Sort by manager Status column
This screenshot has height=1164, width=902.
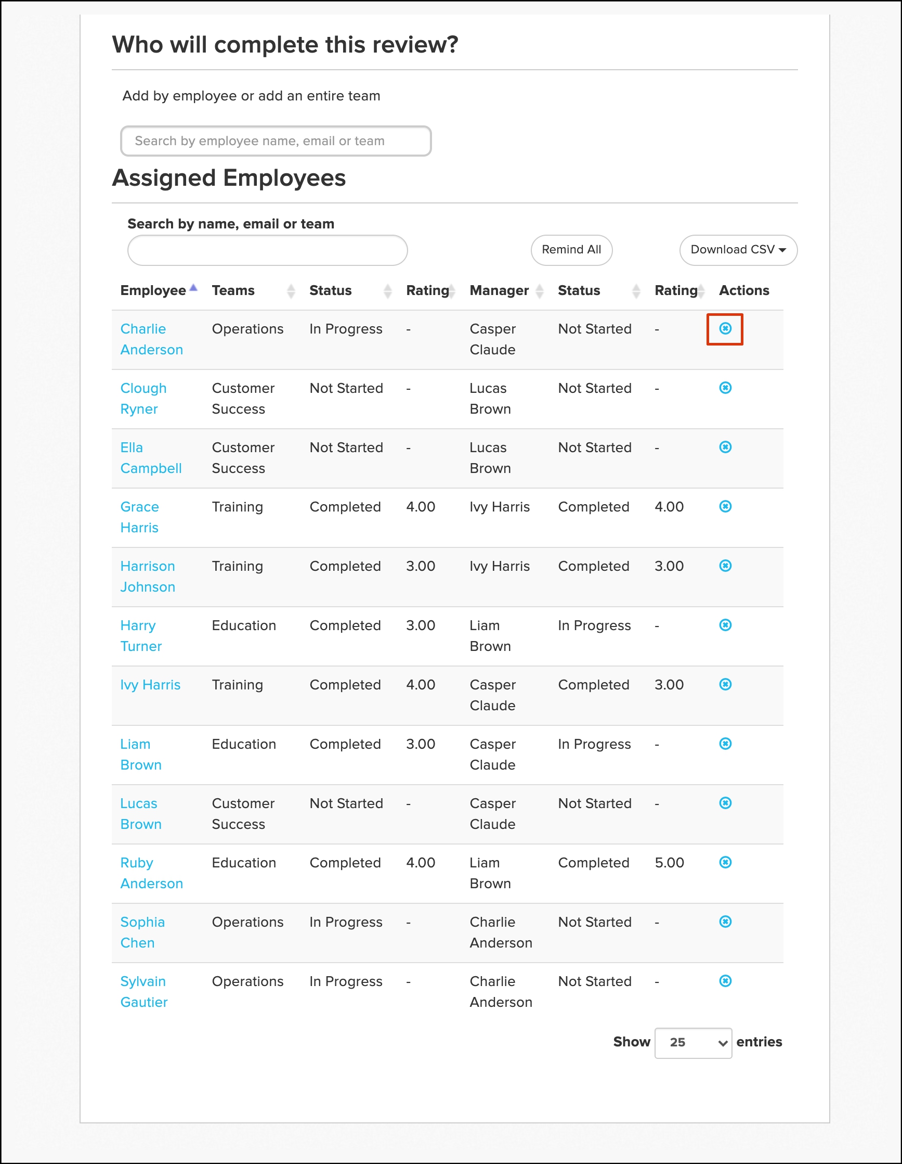[598, 290]
